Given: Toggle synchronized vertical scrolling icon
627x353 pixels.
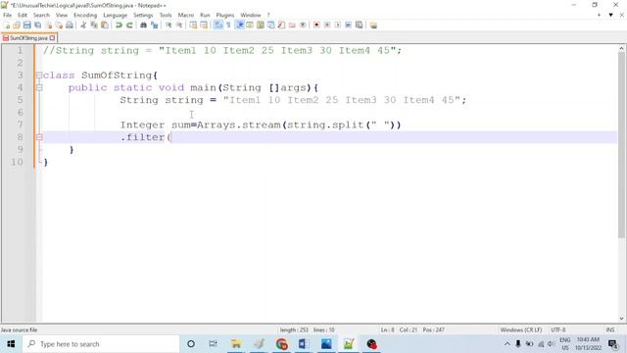Looking at the screenshot, I should pyautogui.click(x=193, y=25).
